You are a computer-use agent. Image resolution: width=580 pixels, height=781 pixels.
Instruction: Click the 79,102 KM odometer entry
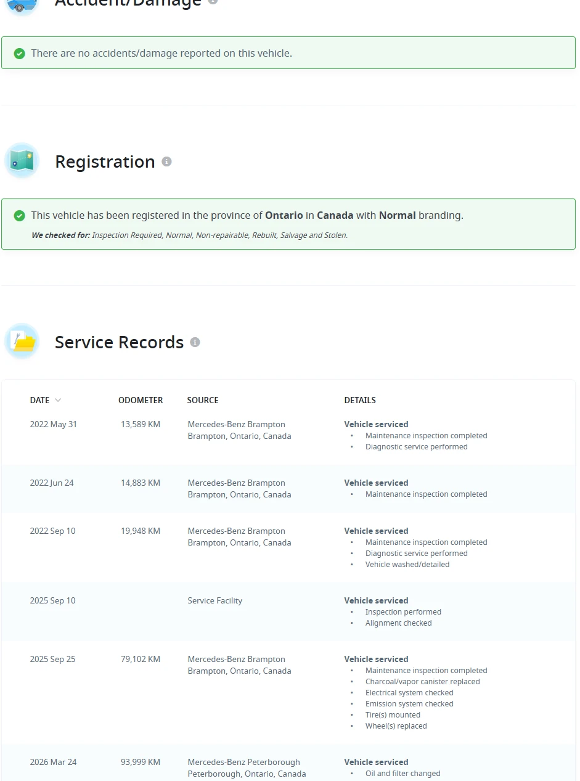pos(141,659)
